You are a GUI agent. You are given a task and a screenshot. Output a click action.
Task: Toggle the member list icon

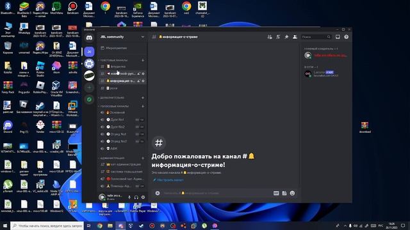pos(295,37)
